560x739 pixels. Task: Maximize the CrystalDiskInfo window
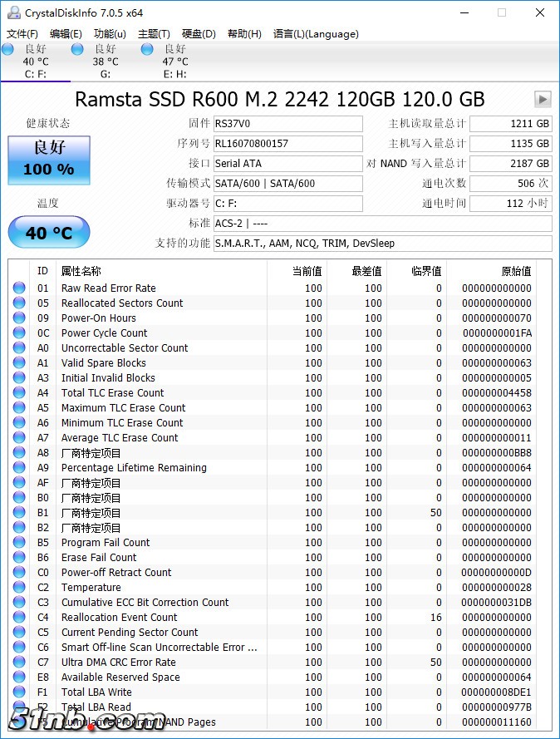click(x=502, y=12)
